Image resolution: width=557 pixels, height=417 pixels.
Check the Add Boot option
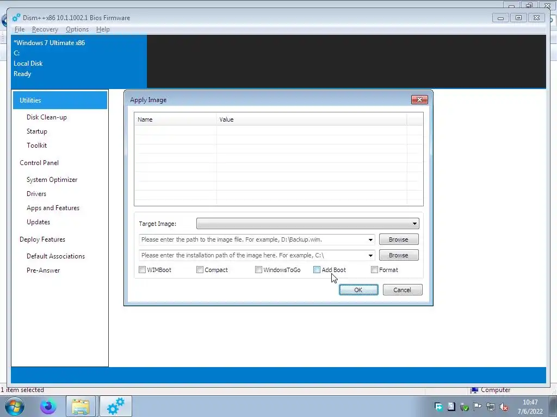coord(317,270)
